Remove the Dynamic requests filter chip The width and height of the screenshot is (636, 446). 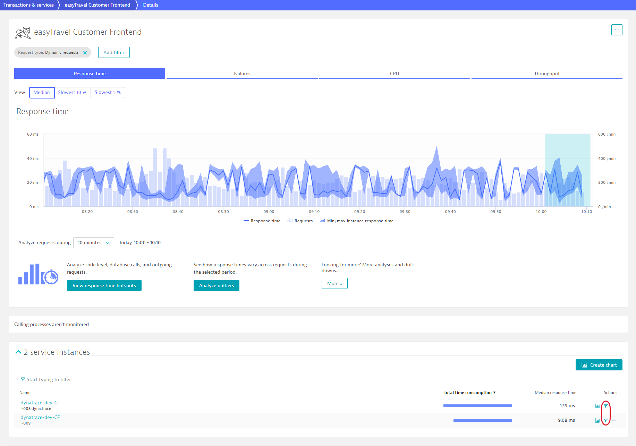(85, 53)
